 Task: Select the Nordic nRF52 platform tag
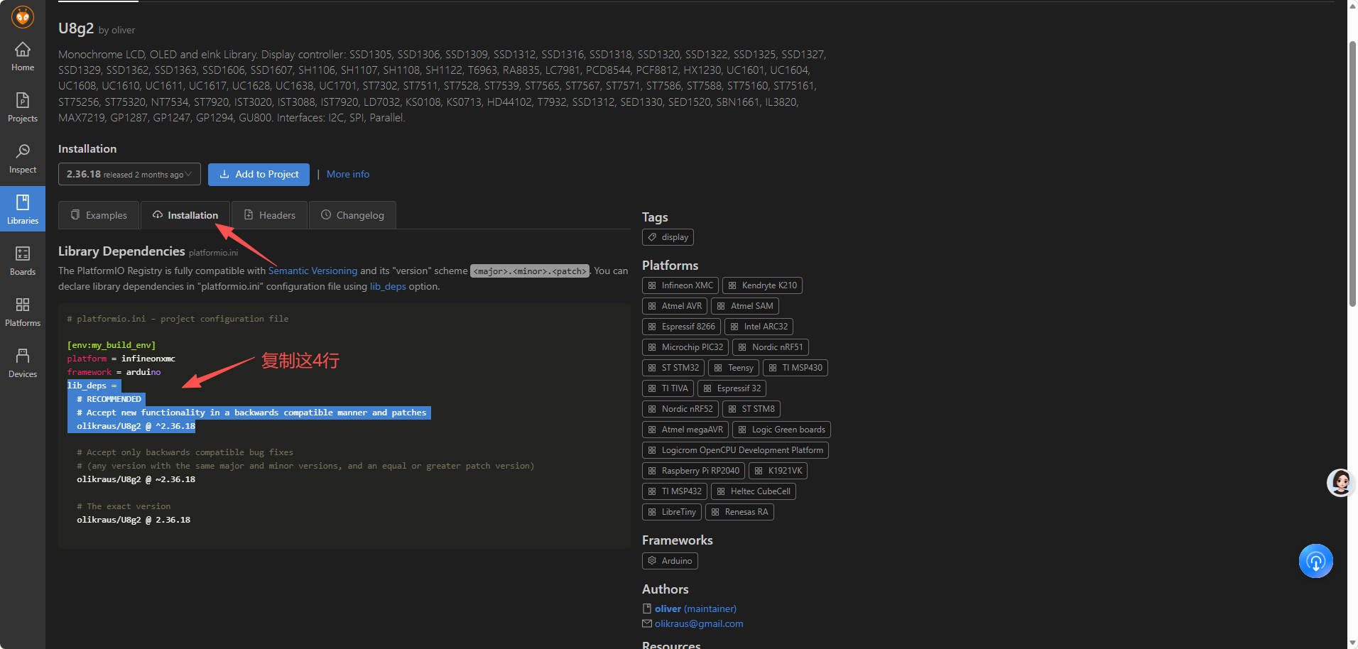680,409
